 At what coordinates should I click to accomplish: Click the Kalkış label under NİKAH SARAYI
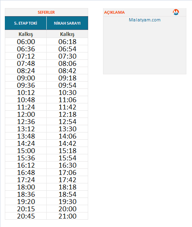coord(67,34)
